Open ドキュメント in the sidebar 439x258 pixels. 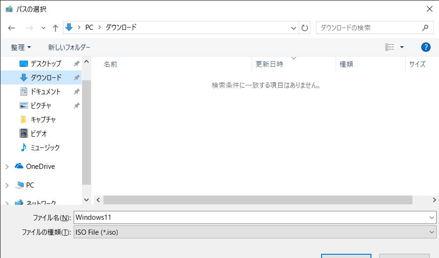(45, 92)
